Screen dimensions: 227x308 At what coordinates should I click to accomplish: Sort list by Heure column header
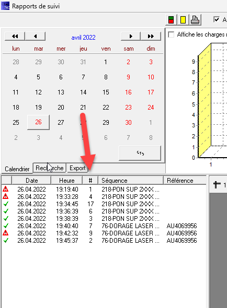[x=67, y=180]
